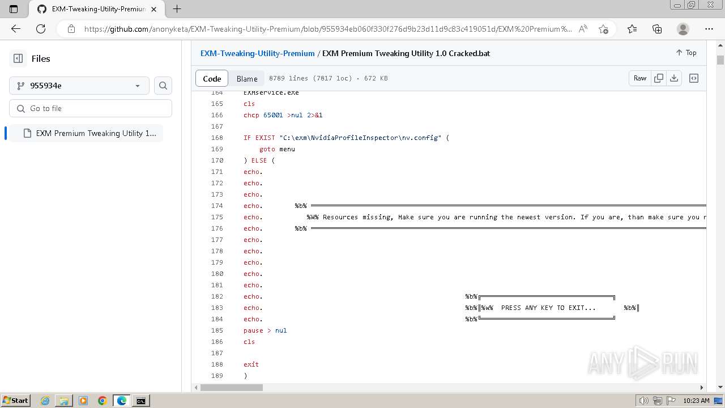This screenshot has width=725, height=408.
Task: Open media player taskbar icon
Action: click(x=83, y=401)
